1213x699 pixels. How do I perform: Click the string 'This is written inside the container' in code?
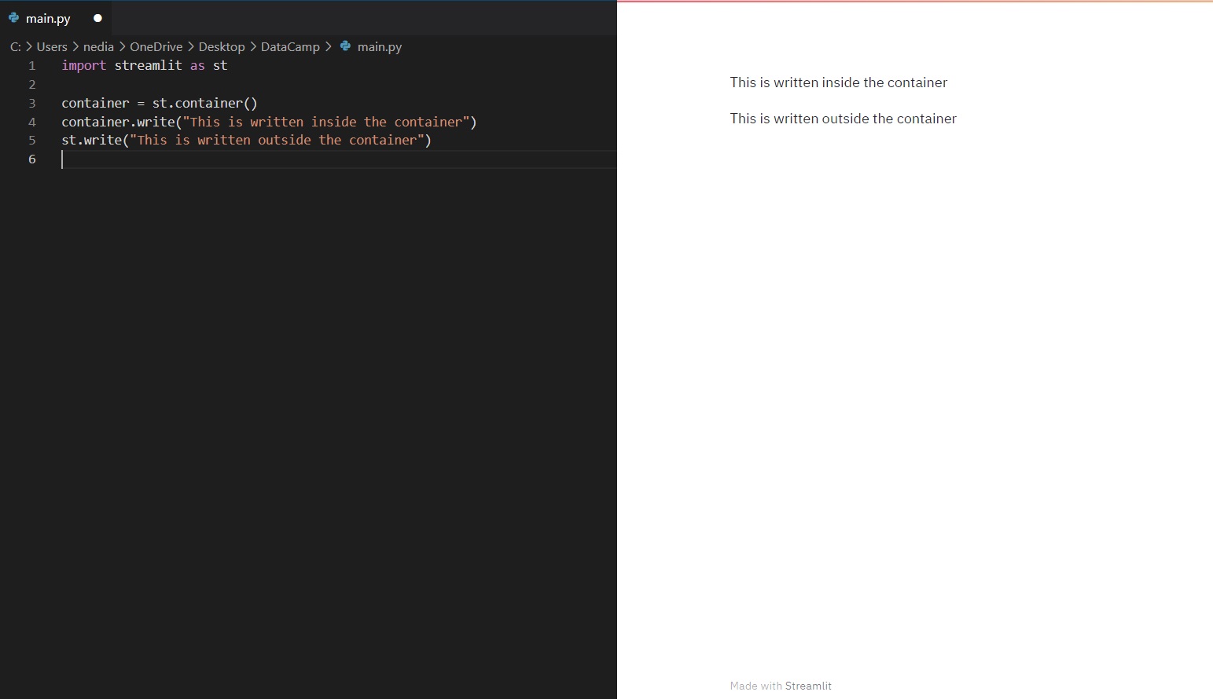pos(326,123)
